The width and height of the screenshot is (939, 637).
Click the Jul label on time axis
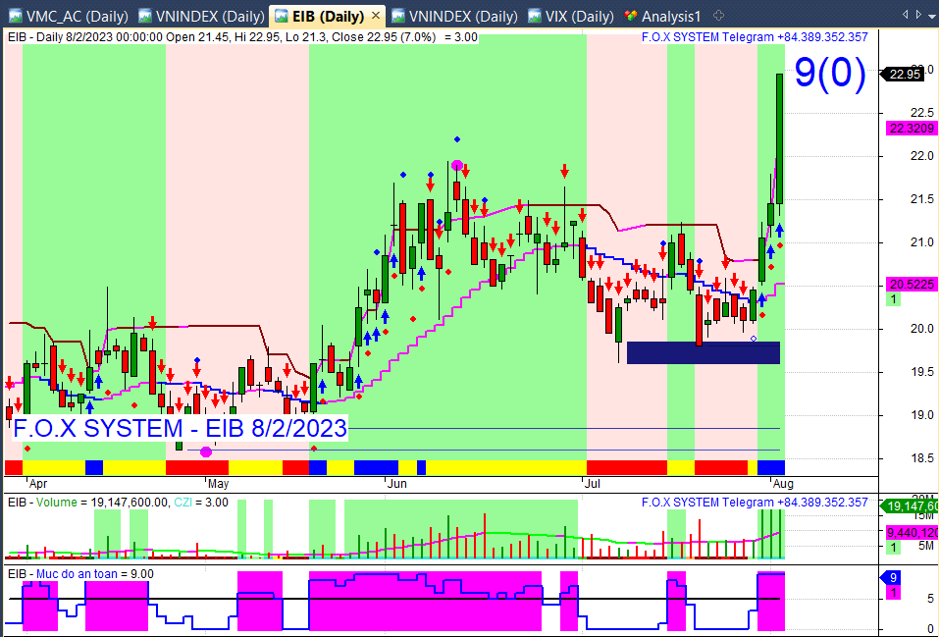click(593, 484)
